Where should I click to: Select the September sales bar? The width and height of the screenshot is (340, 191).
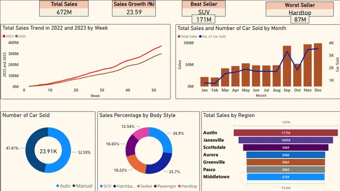tap(287, 66)
